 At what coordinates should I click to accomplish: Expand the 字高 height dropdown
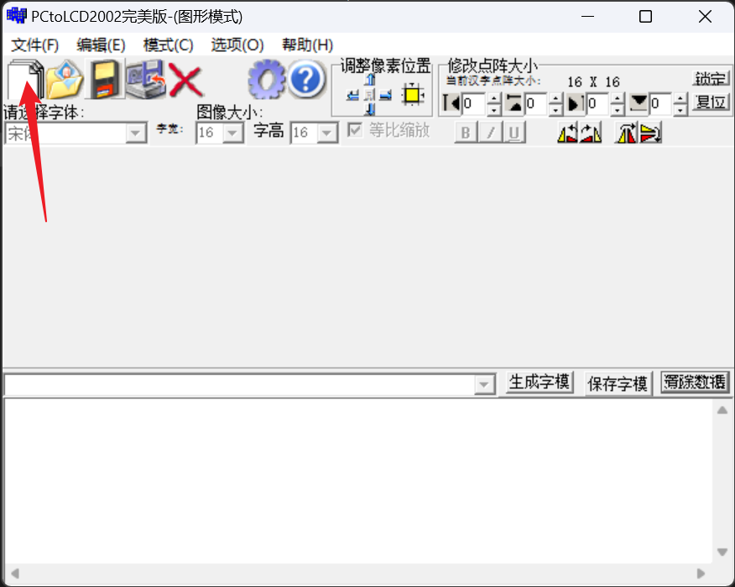point(326,133)
